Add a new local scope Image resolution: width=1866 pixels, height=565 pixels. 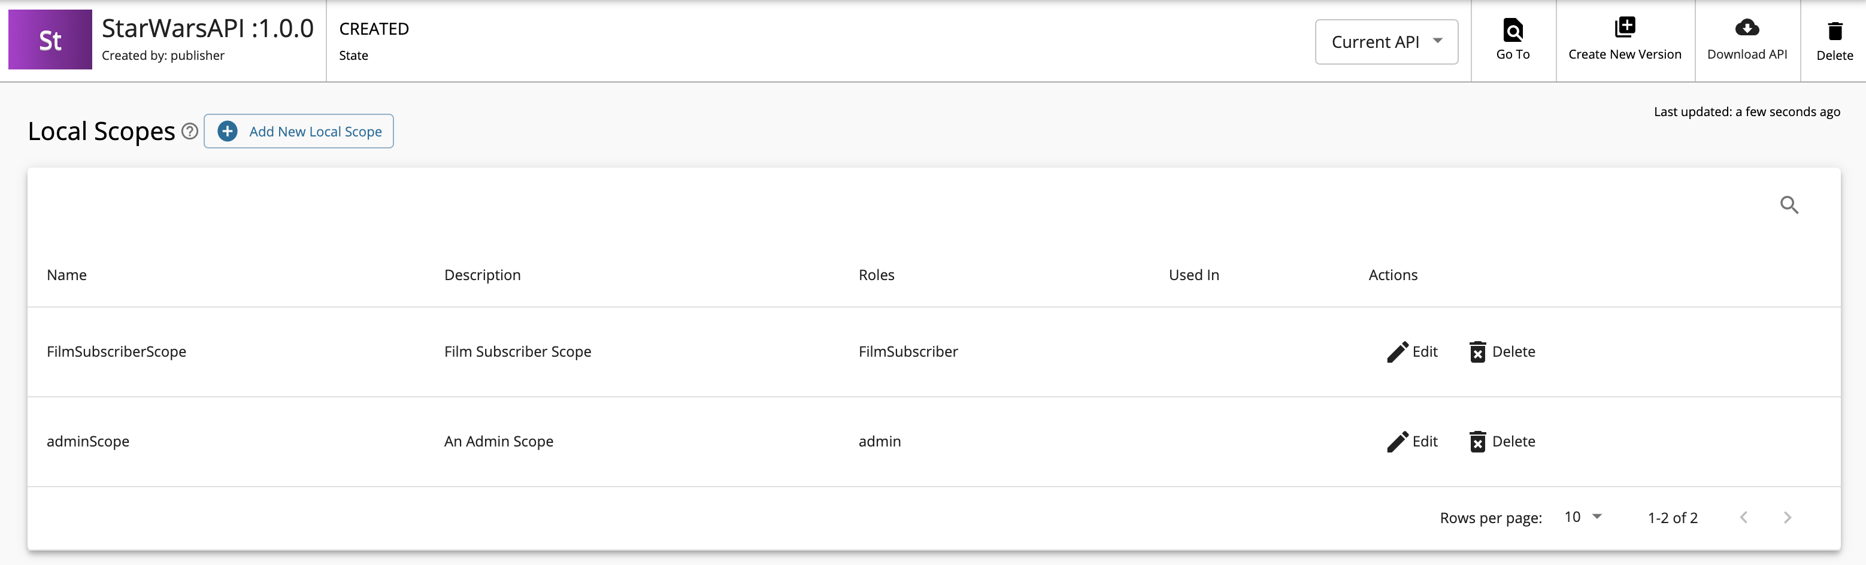[299, 131]
